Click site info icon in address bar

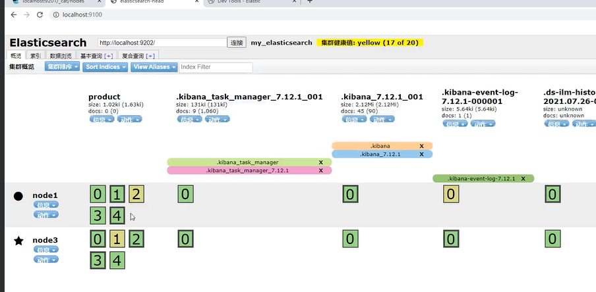coord(55,14)
